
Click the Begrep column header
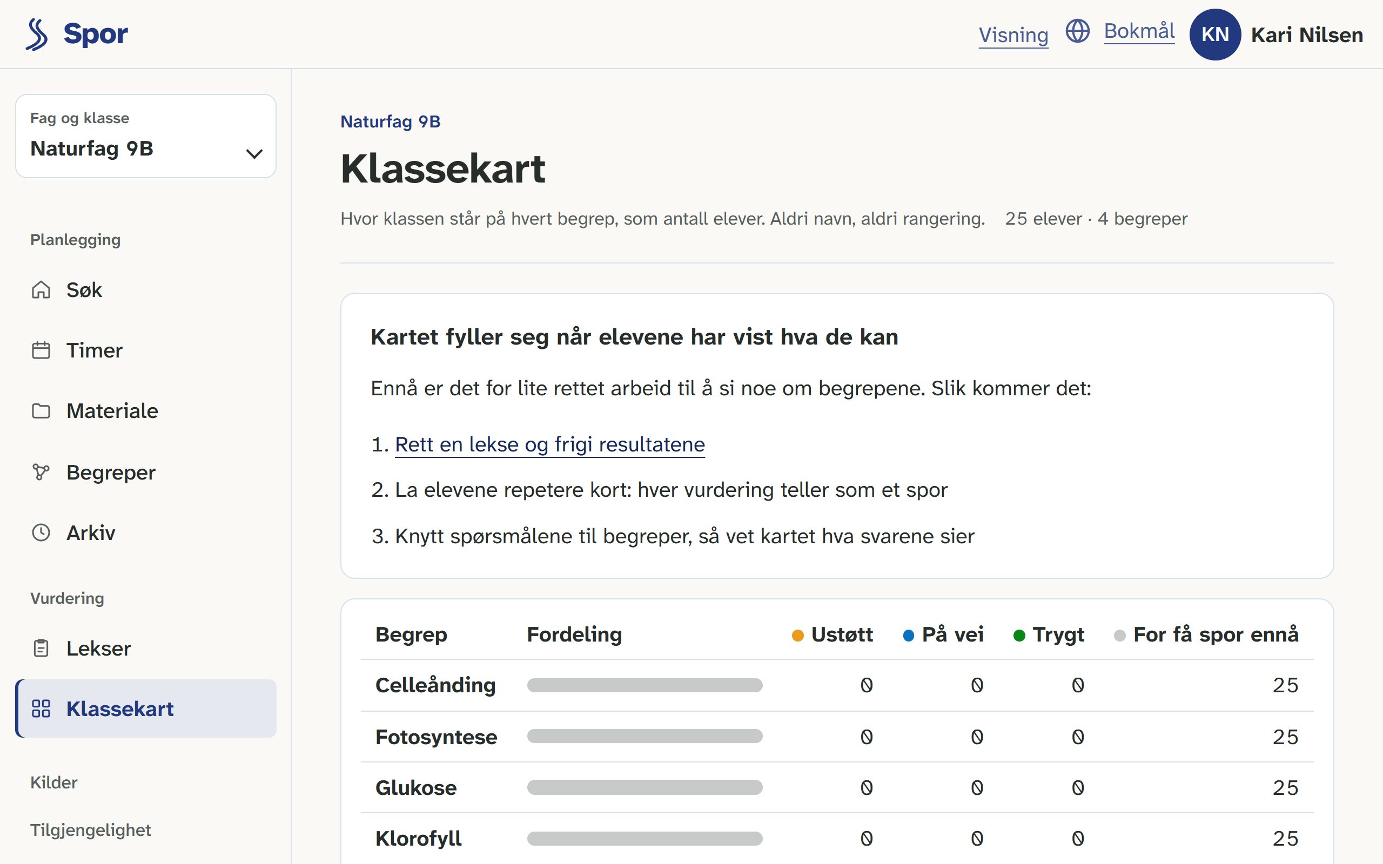tap(411, 634)
